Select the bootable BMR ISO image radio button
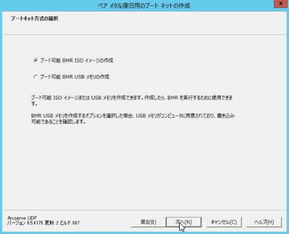 [x=36, y=60]
